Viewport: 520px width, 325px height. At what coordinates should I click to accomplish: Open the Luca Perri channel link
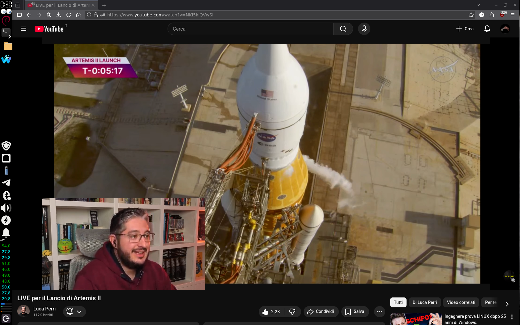coord(45,309)
